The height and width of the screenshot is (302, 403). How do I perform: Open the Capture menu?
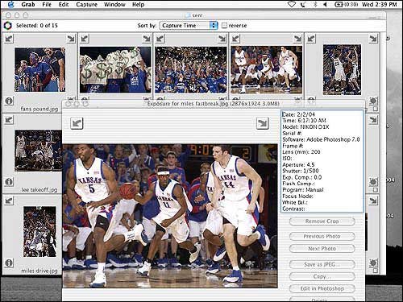(86, 4)
